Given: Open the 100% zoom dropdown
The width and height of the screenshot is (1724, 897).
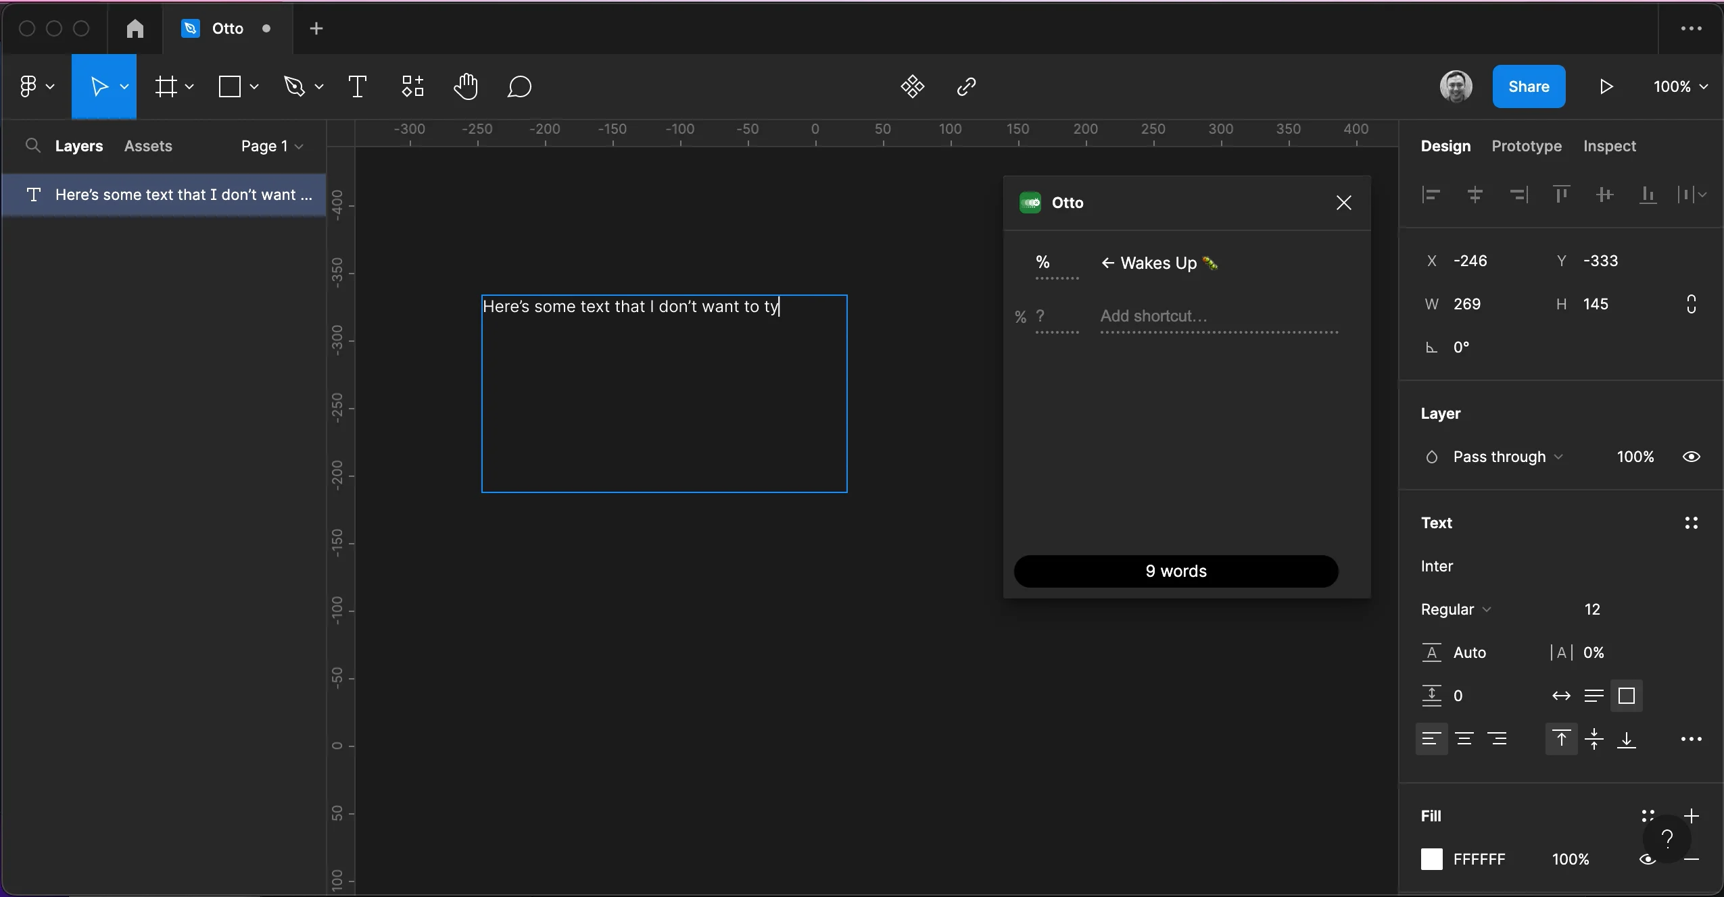Looking at the screenshot, I should point(1680,86).
